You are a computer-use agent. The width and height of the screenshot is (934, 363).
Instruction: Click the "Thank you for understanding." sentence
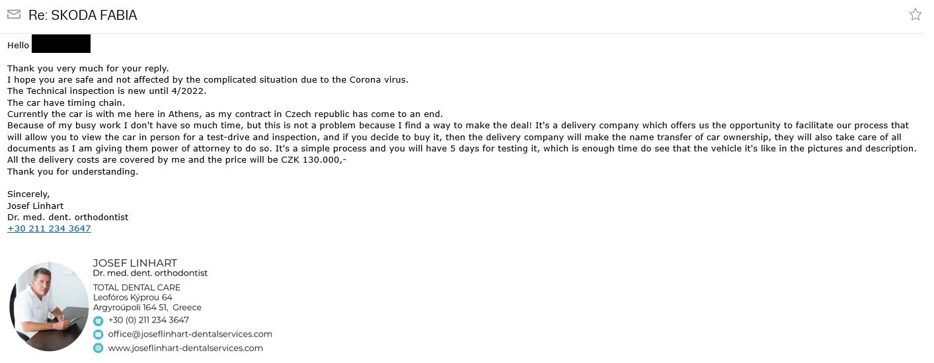pyautogui.click(x=73, y=171)
